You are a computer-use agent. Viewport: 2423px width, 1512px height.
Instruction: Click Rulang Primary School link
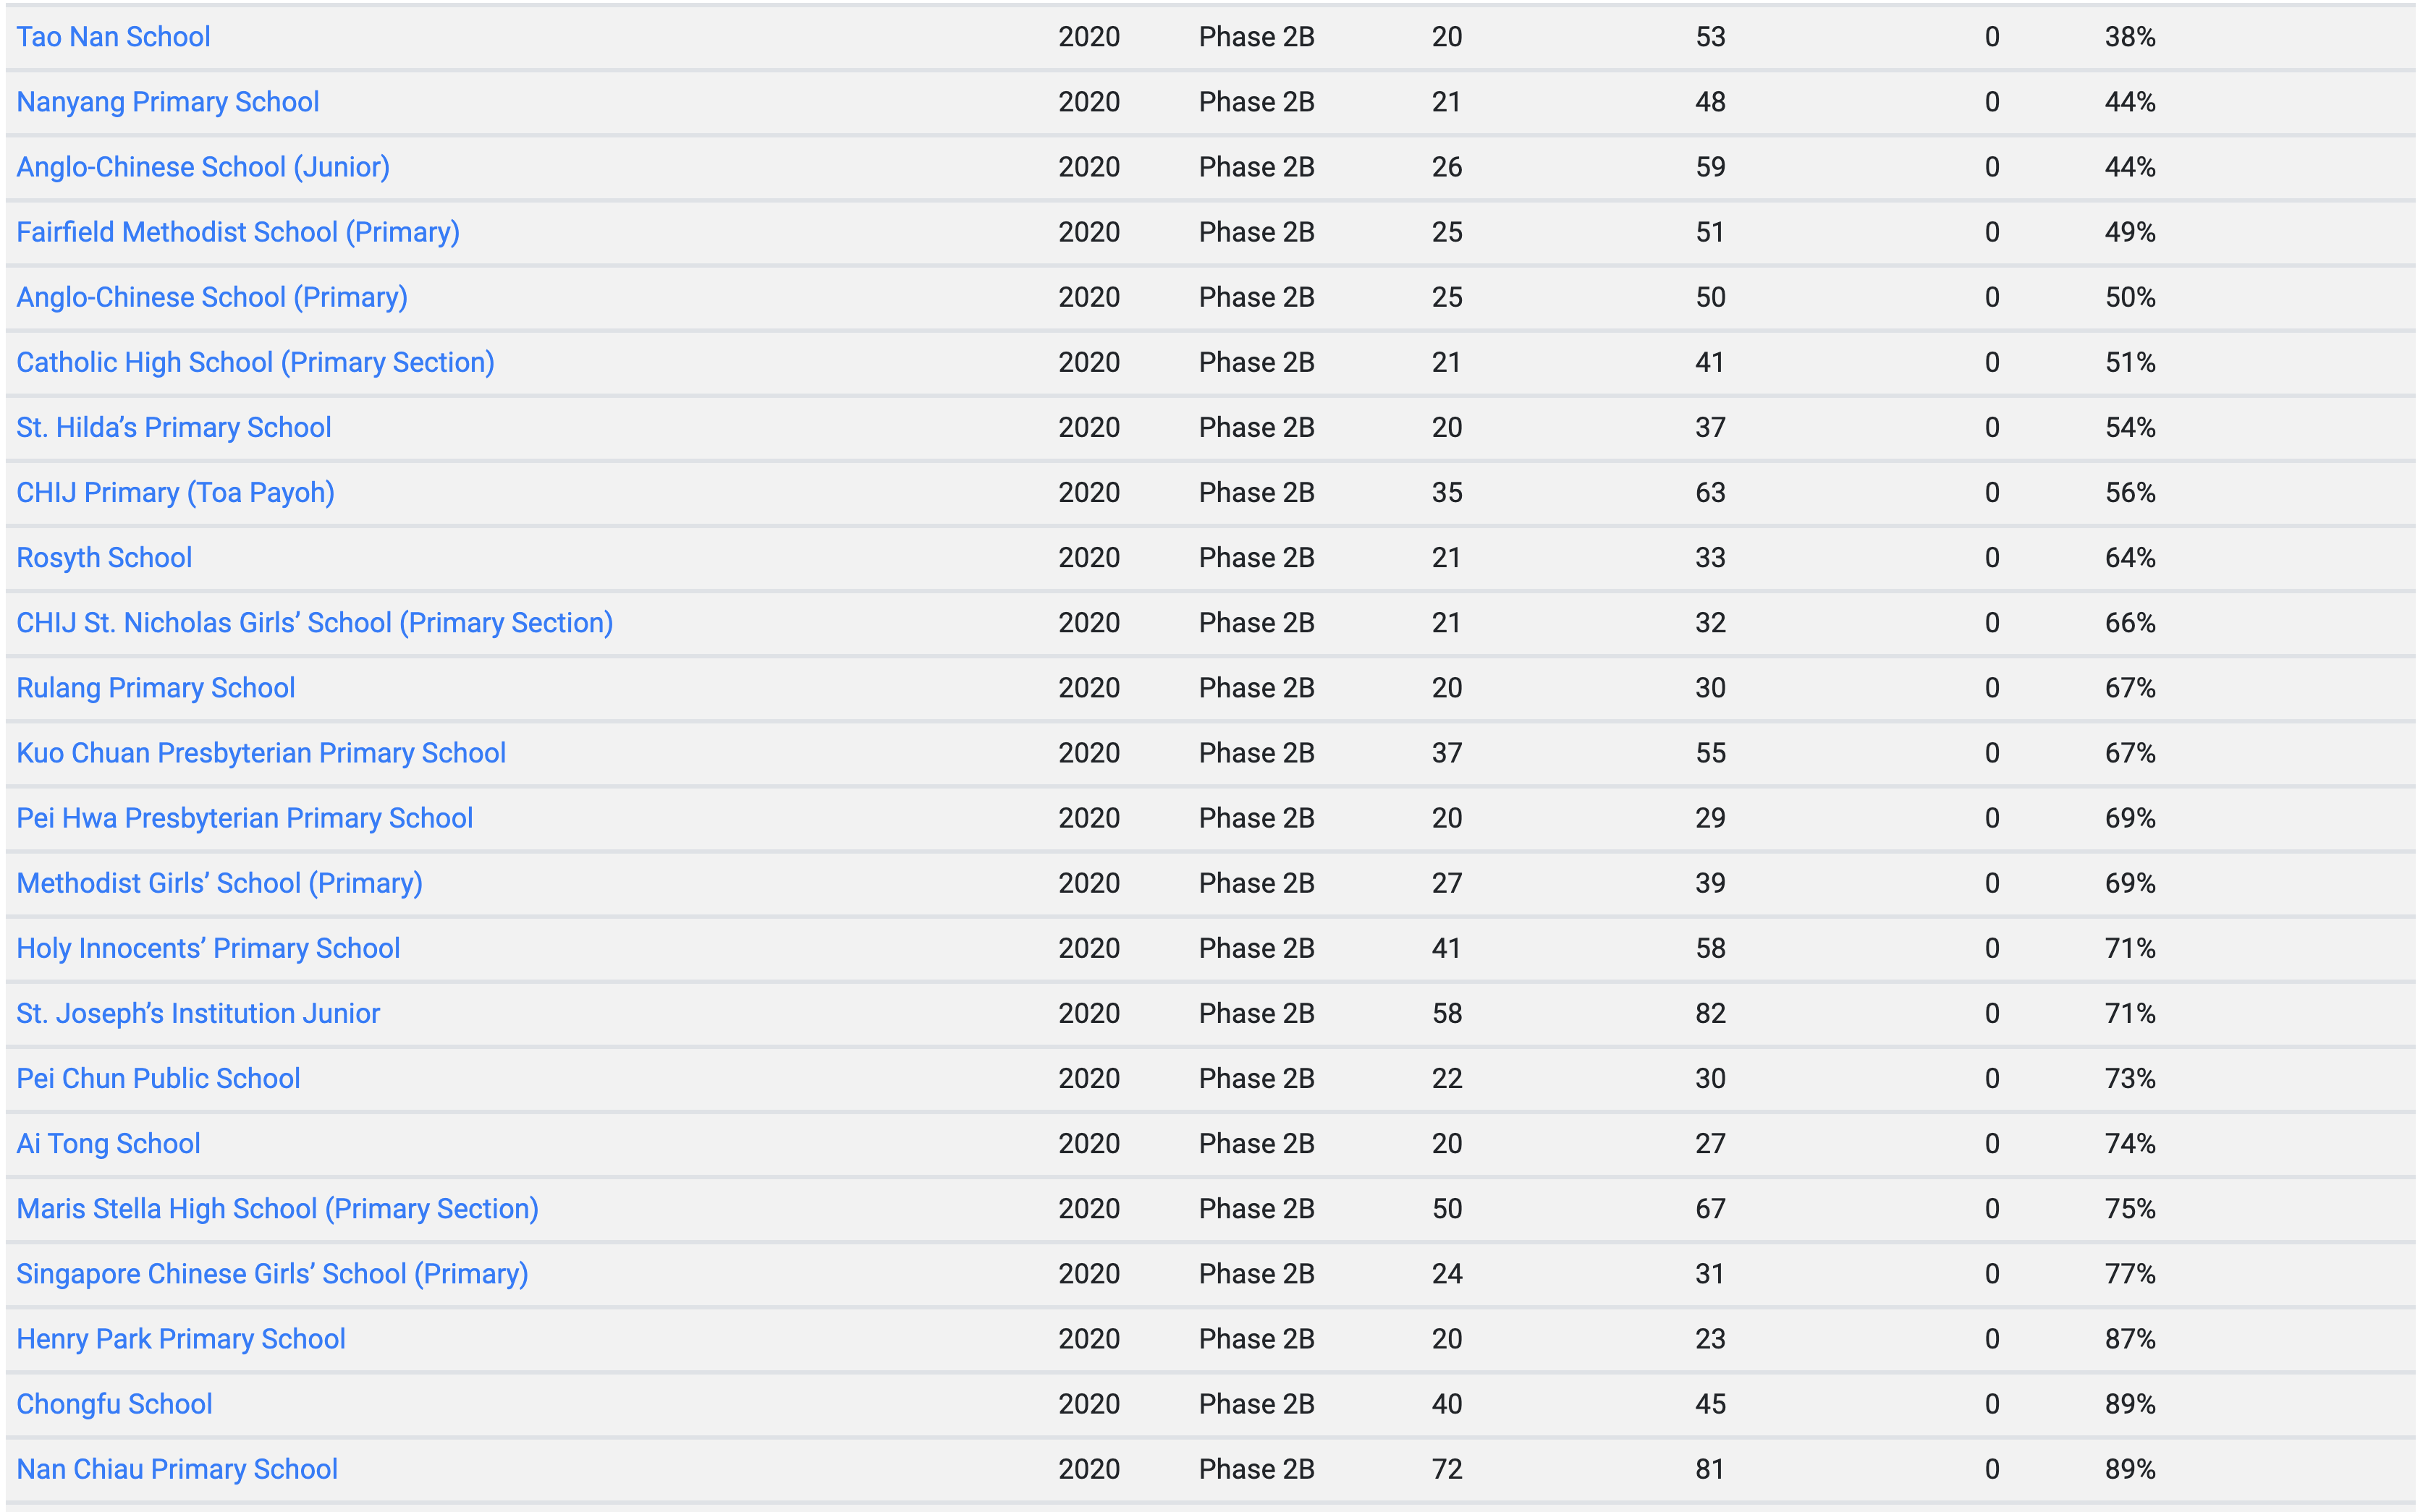[x=155, y=688]
